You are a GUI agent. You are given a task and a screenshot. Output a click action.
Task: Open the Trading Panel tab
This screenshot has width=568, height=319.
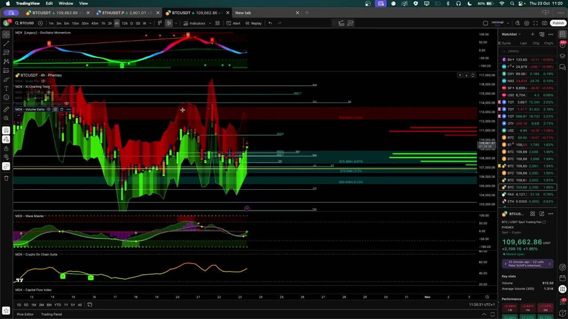(x=51, y=314)
